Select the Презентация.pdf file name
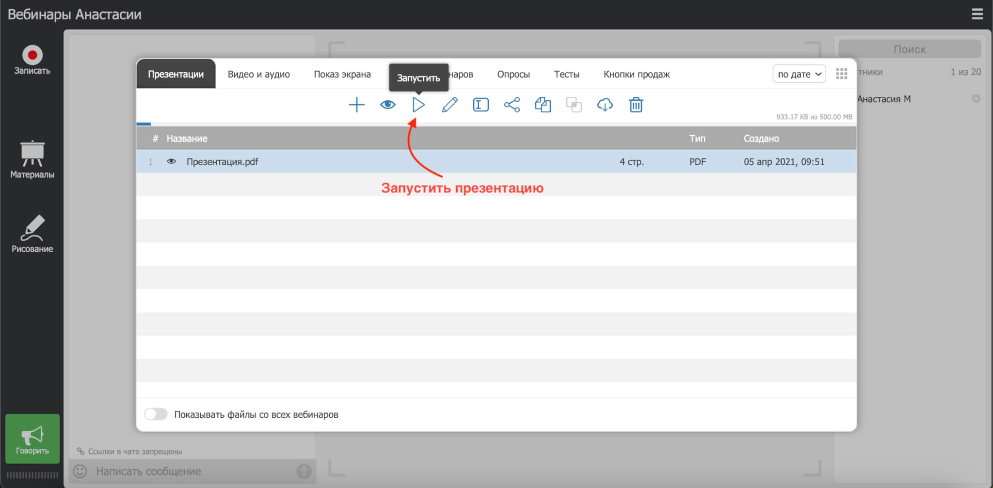Screen dimensions: 993x488 [x=222, y=162]
